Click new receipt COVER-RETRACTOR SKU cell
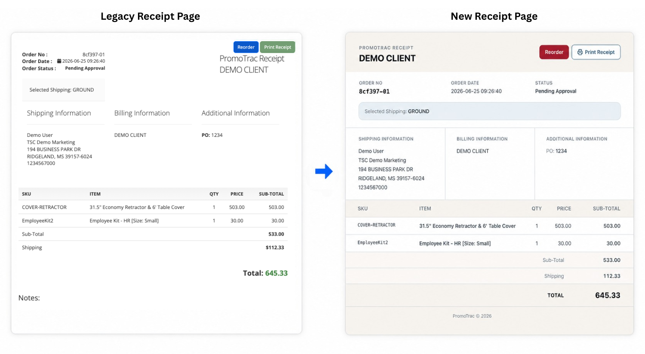The height and width of the screenshot is (354, 645). (376, 225)
